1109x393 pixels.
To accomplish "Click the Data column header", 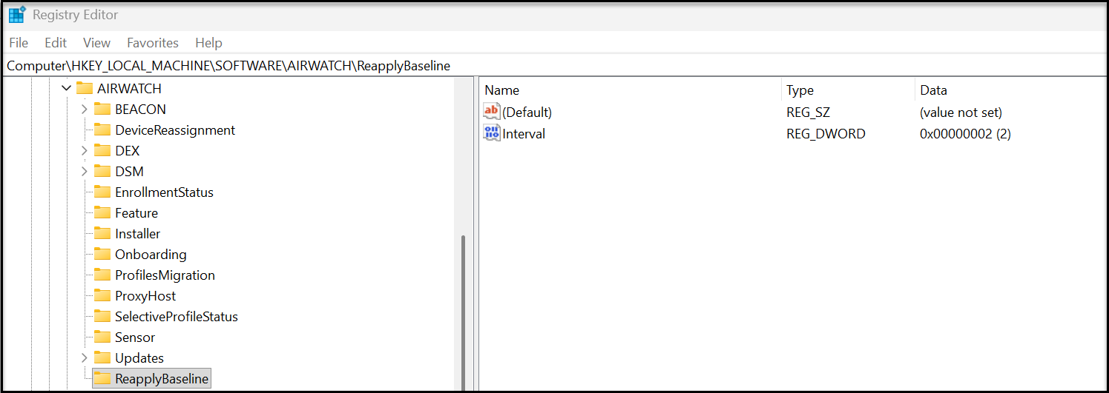I will click(933, 90).
